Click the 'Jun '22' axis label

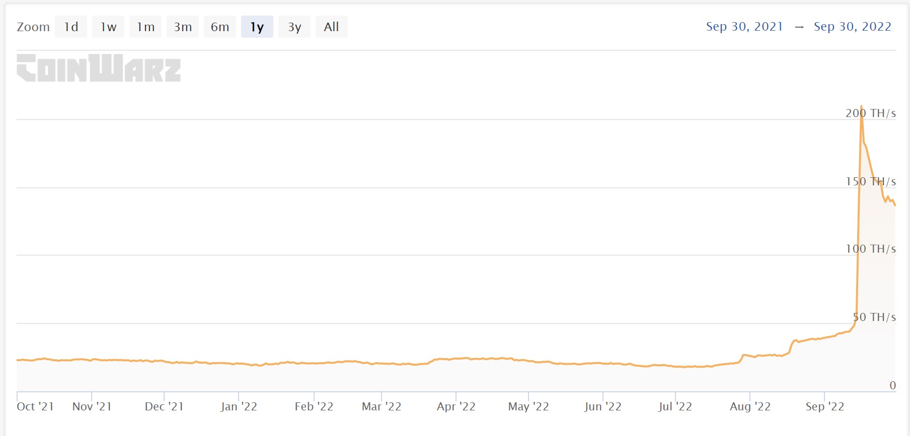point(603,406)
